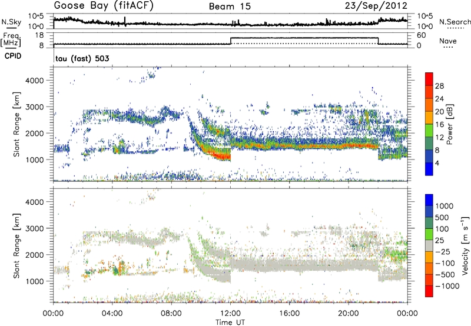Click the 'Velocity [m s-1]' color bar label
The height and width of the screenshot is (326, 471).
pyautogui.click(x=465, y=245)
